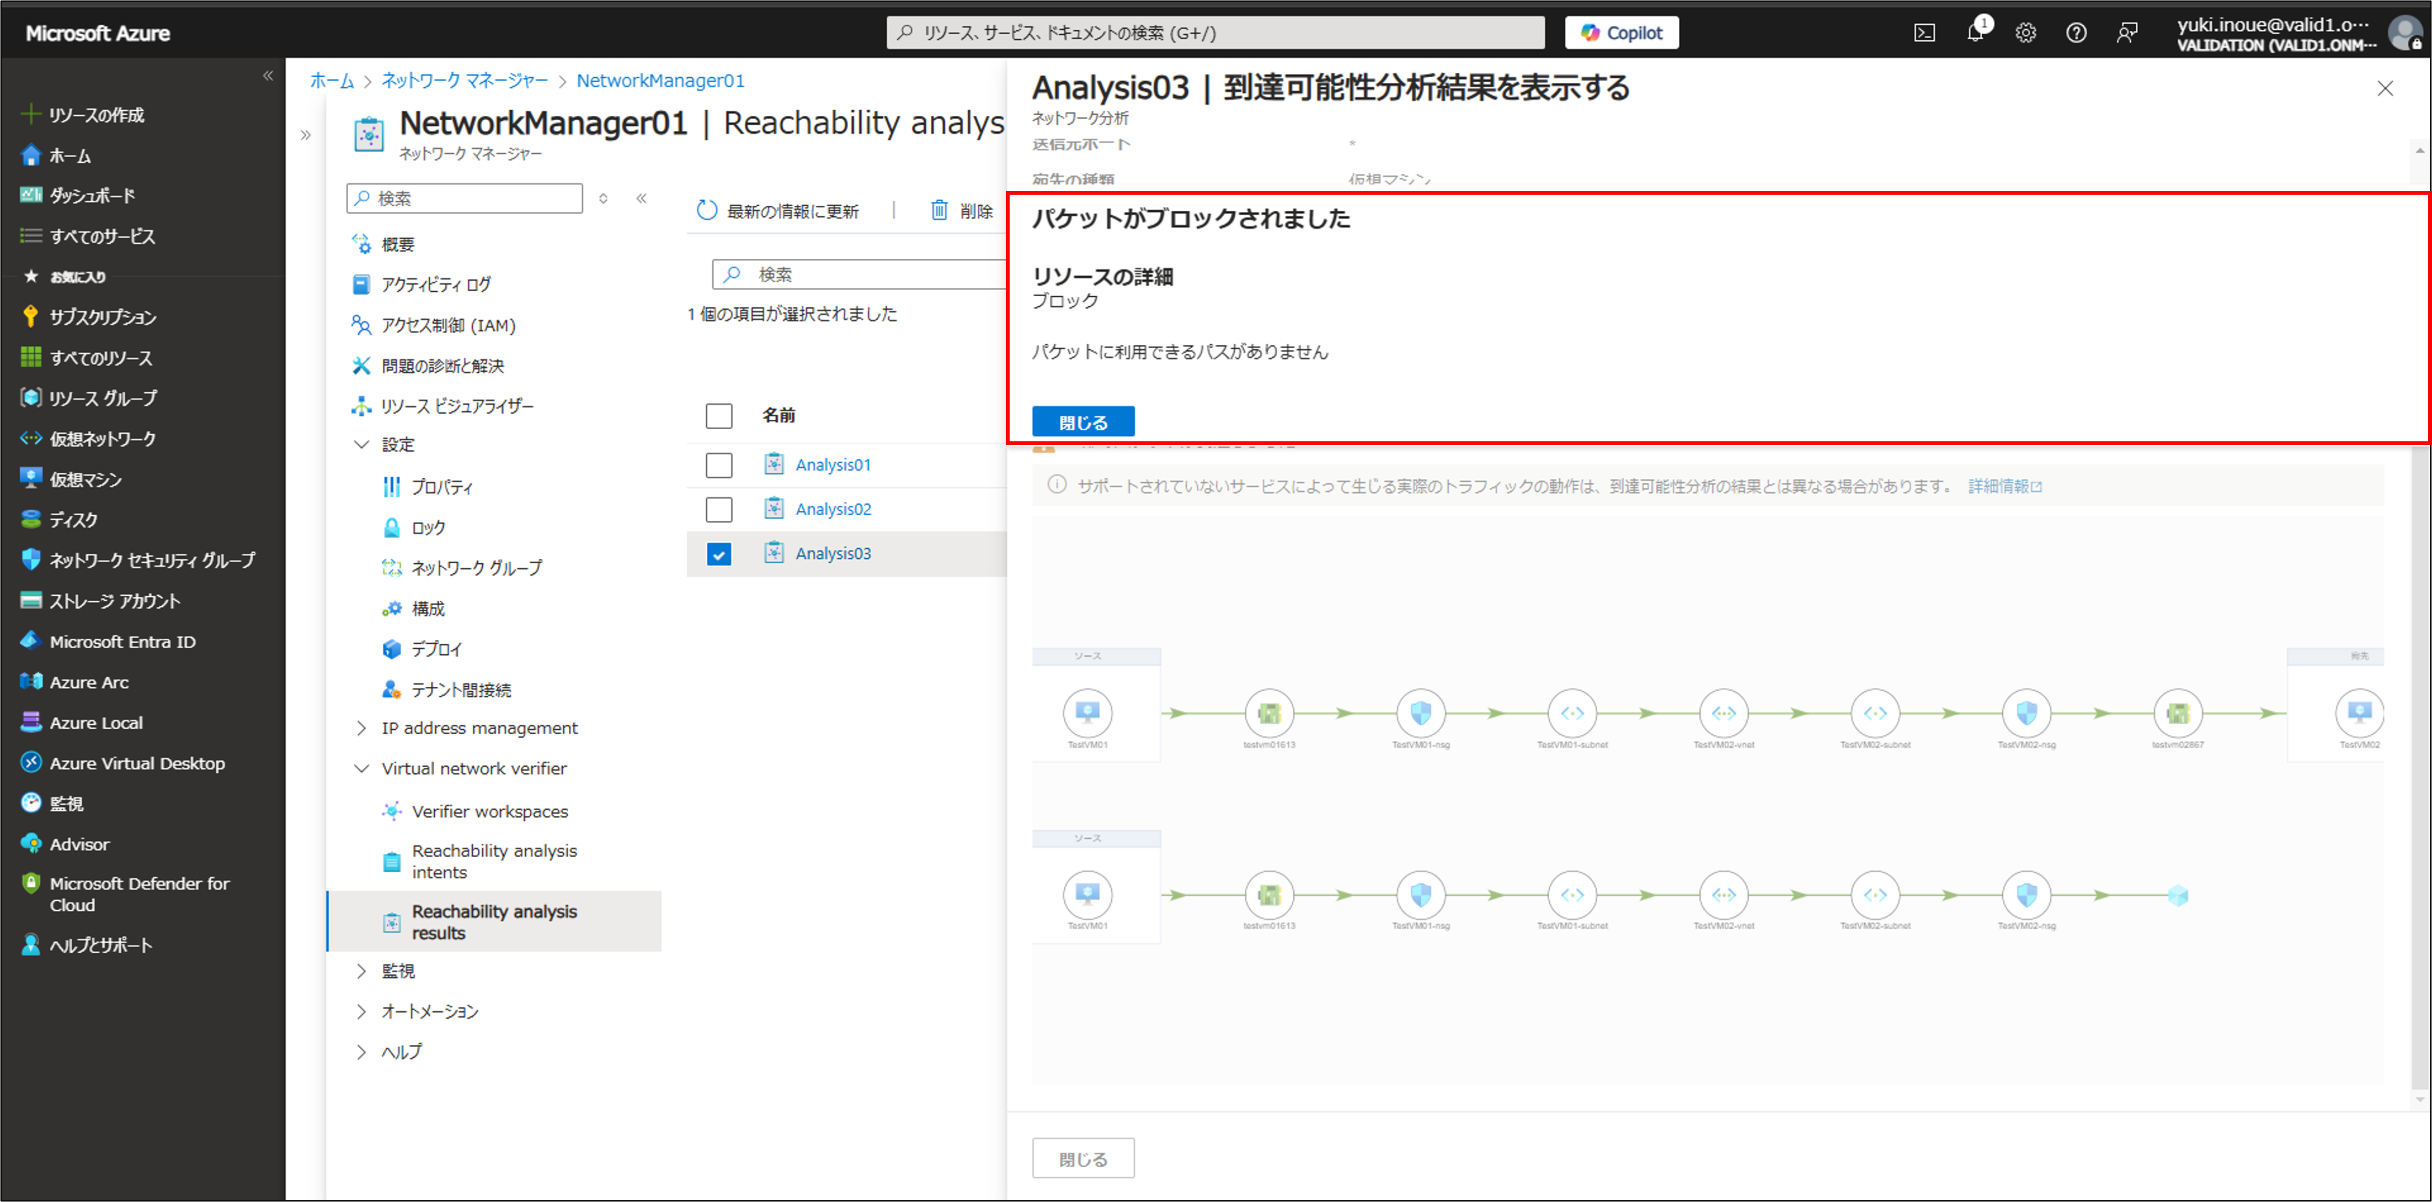Open 仮想マシン in sidebar
2432x1202 pixels.
pos(72,480)
